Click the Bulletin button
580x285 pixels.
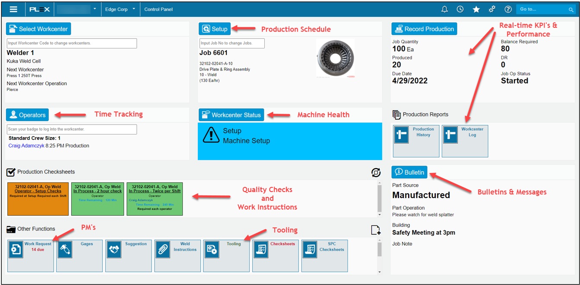click(x=409, y=172)
